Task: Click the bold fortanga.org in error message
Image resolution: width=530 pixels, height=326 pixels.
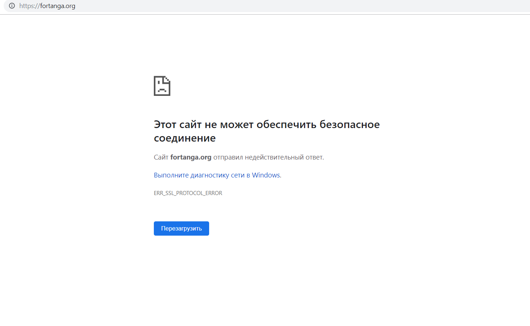Action: (x=191, y=157)
